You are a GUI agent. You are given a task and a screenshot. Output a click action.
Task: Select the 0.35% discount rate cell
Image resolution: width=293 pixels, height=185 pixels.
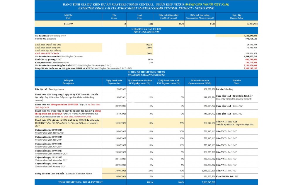pyautogui.click(x=139, y=45)
